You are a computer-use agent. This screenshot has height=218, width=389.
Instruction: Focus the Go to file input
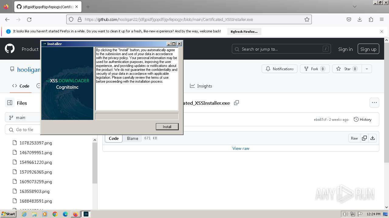[23, 130]
